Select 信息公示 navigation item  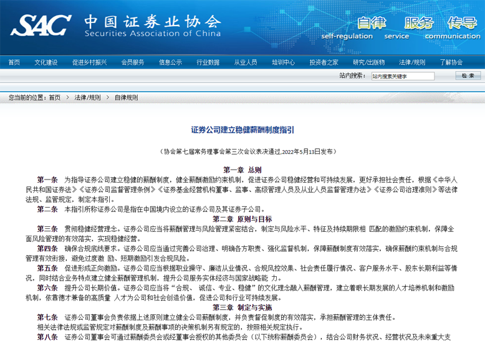tap(170, 62)
